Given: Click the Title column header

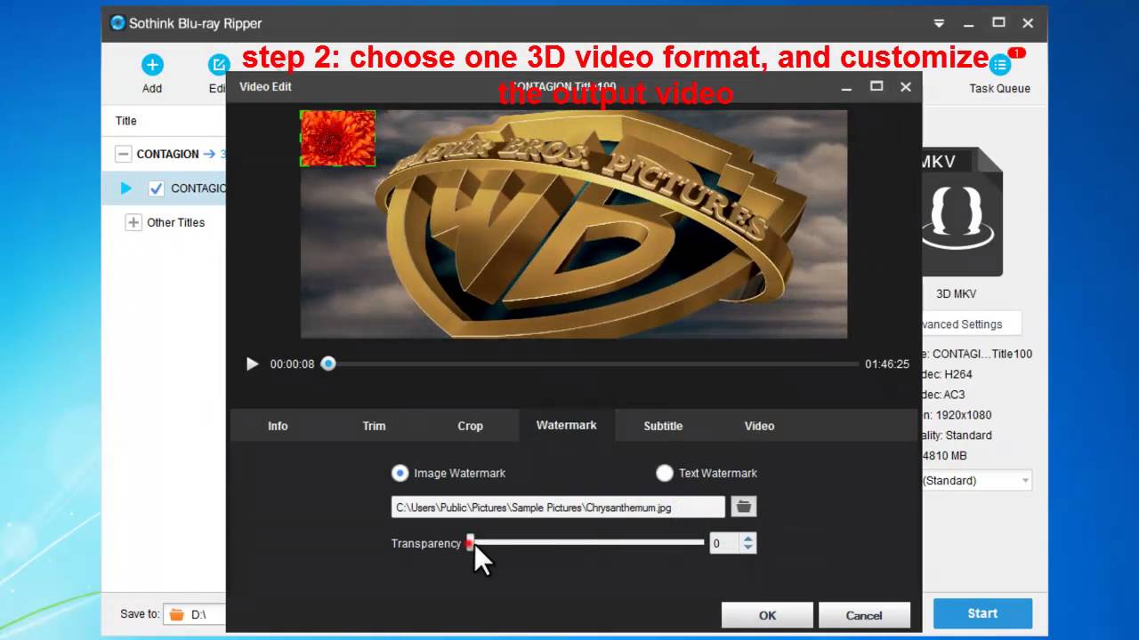Looking at the screenshot, I should click(125, 121).
